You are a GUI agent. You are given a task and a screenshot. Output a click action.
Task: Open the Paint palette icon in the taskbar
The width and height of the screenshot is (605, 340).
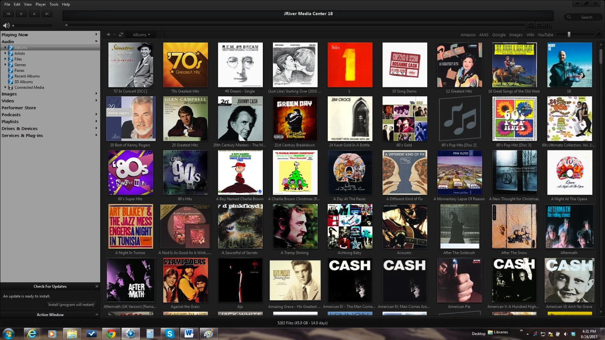pyautogui.click(x=208, y=334)
